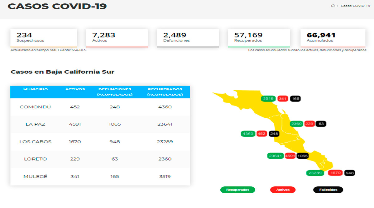Select the Defunciones 2,489 stat card
Image resolution: width=374 pixels, height=208 pixels.
(188, 38)
